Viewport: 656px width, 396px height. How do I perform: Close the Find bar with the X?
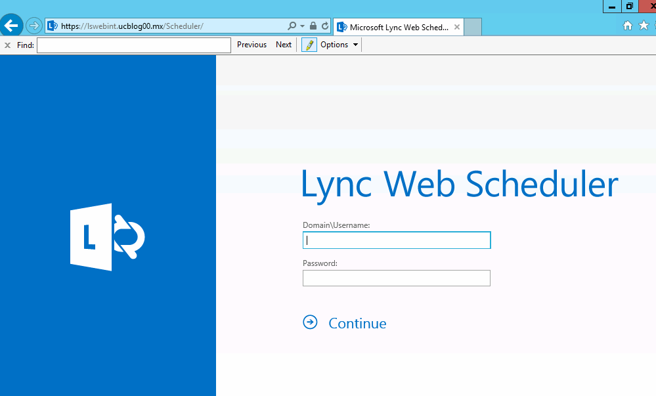coord(7,45)
